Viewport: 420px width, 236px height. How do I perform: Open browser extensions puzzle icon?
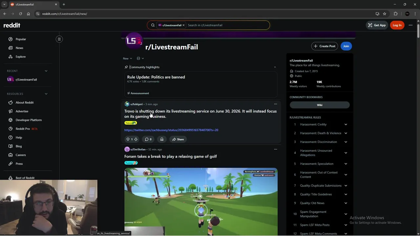[395, 14]
